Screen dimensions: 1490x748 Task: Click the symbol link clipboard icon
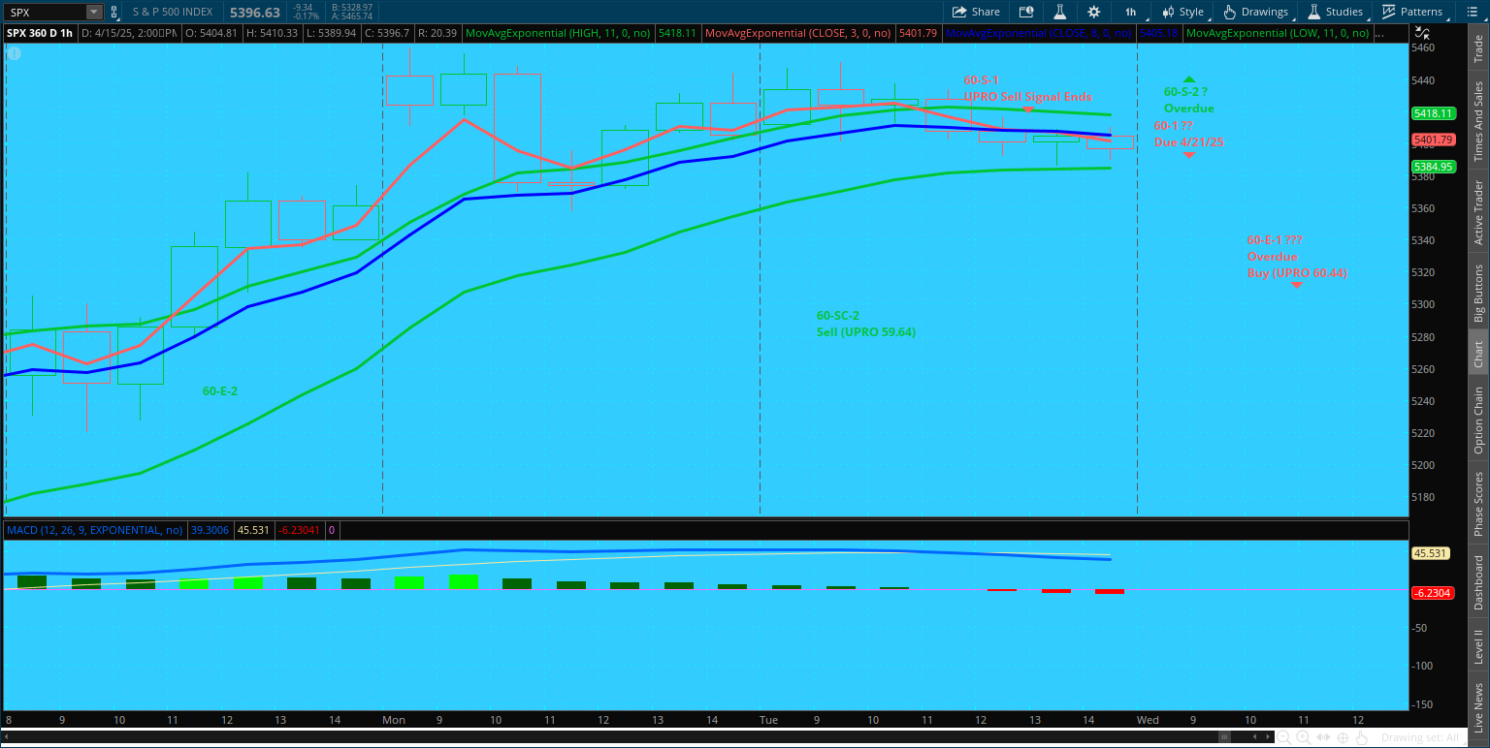(x=114, y=13)
